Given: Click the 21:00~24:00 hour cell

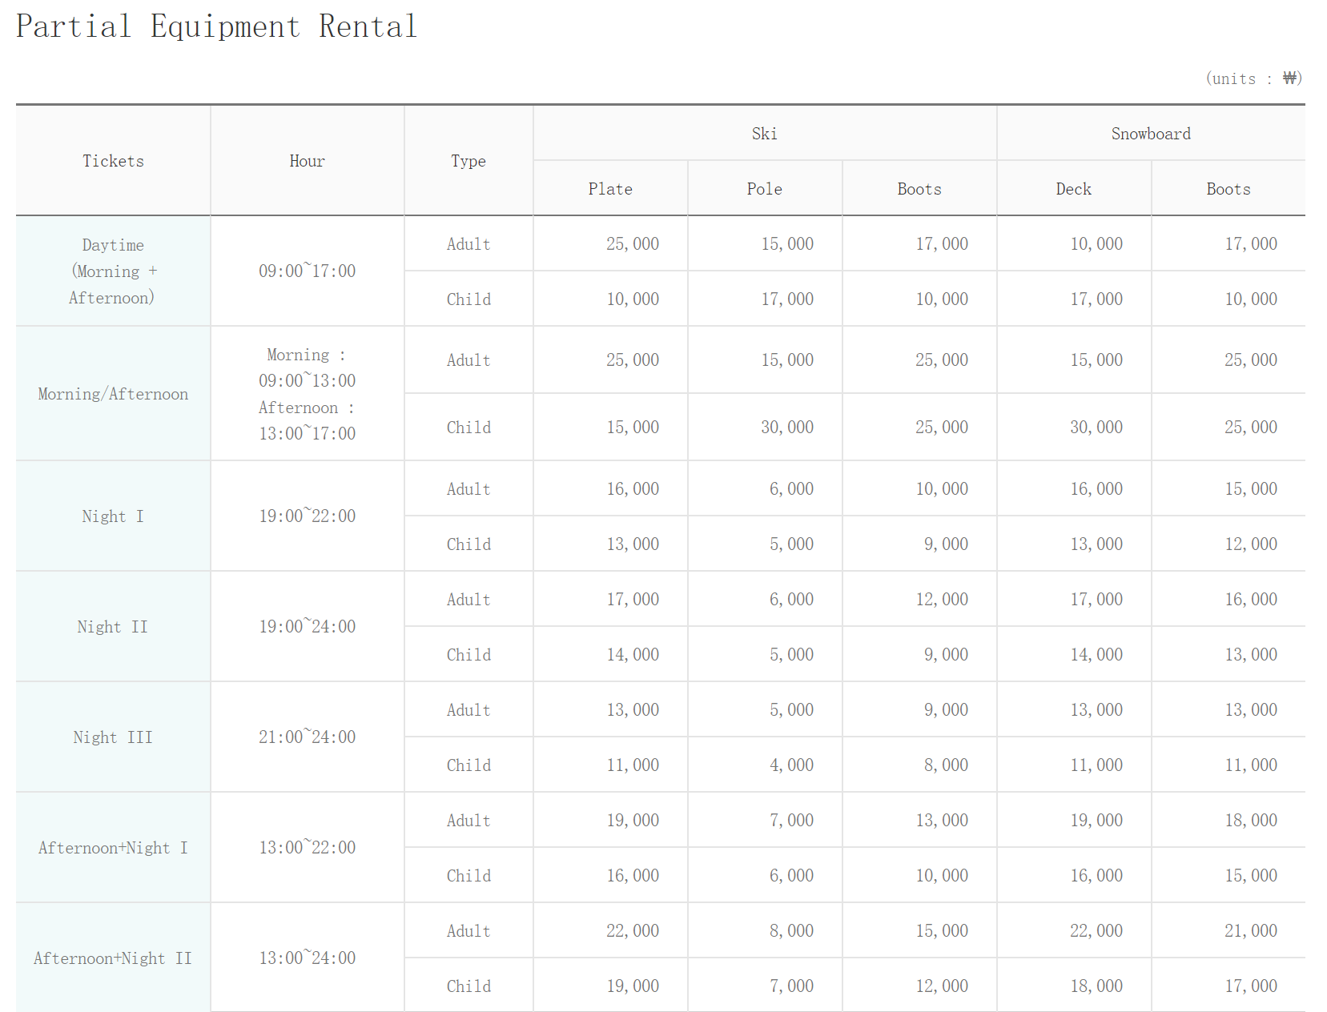Looking at the screenshot, I should 307,737.
